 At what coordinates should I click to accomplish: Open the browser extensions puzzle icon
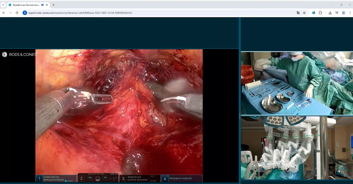[320, 13]
